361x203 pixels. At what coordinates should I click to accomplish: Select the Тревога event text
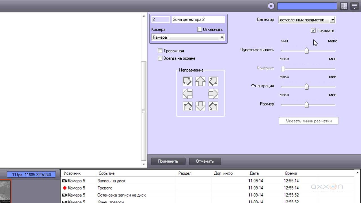(x=105, y=188)
